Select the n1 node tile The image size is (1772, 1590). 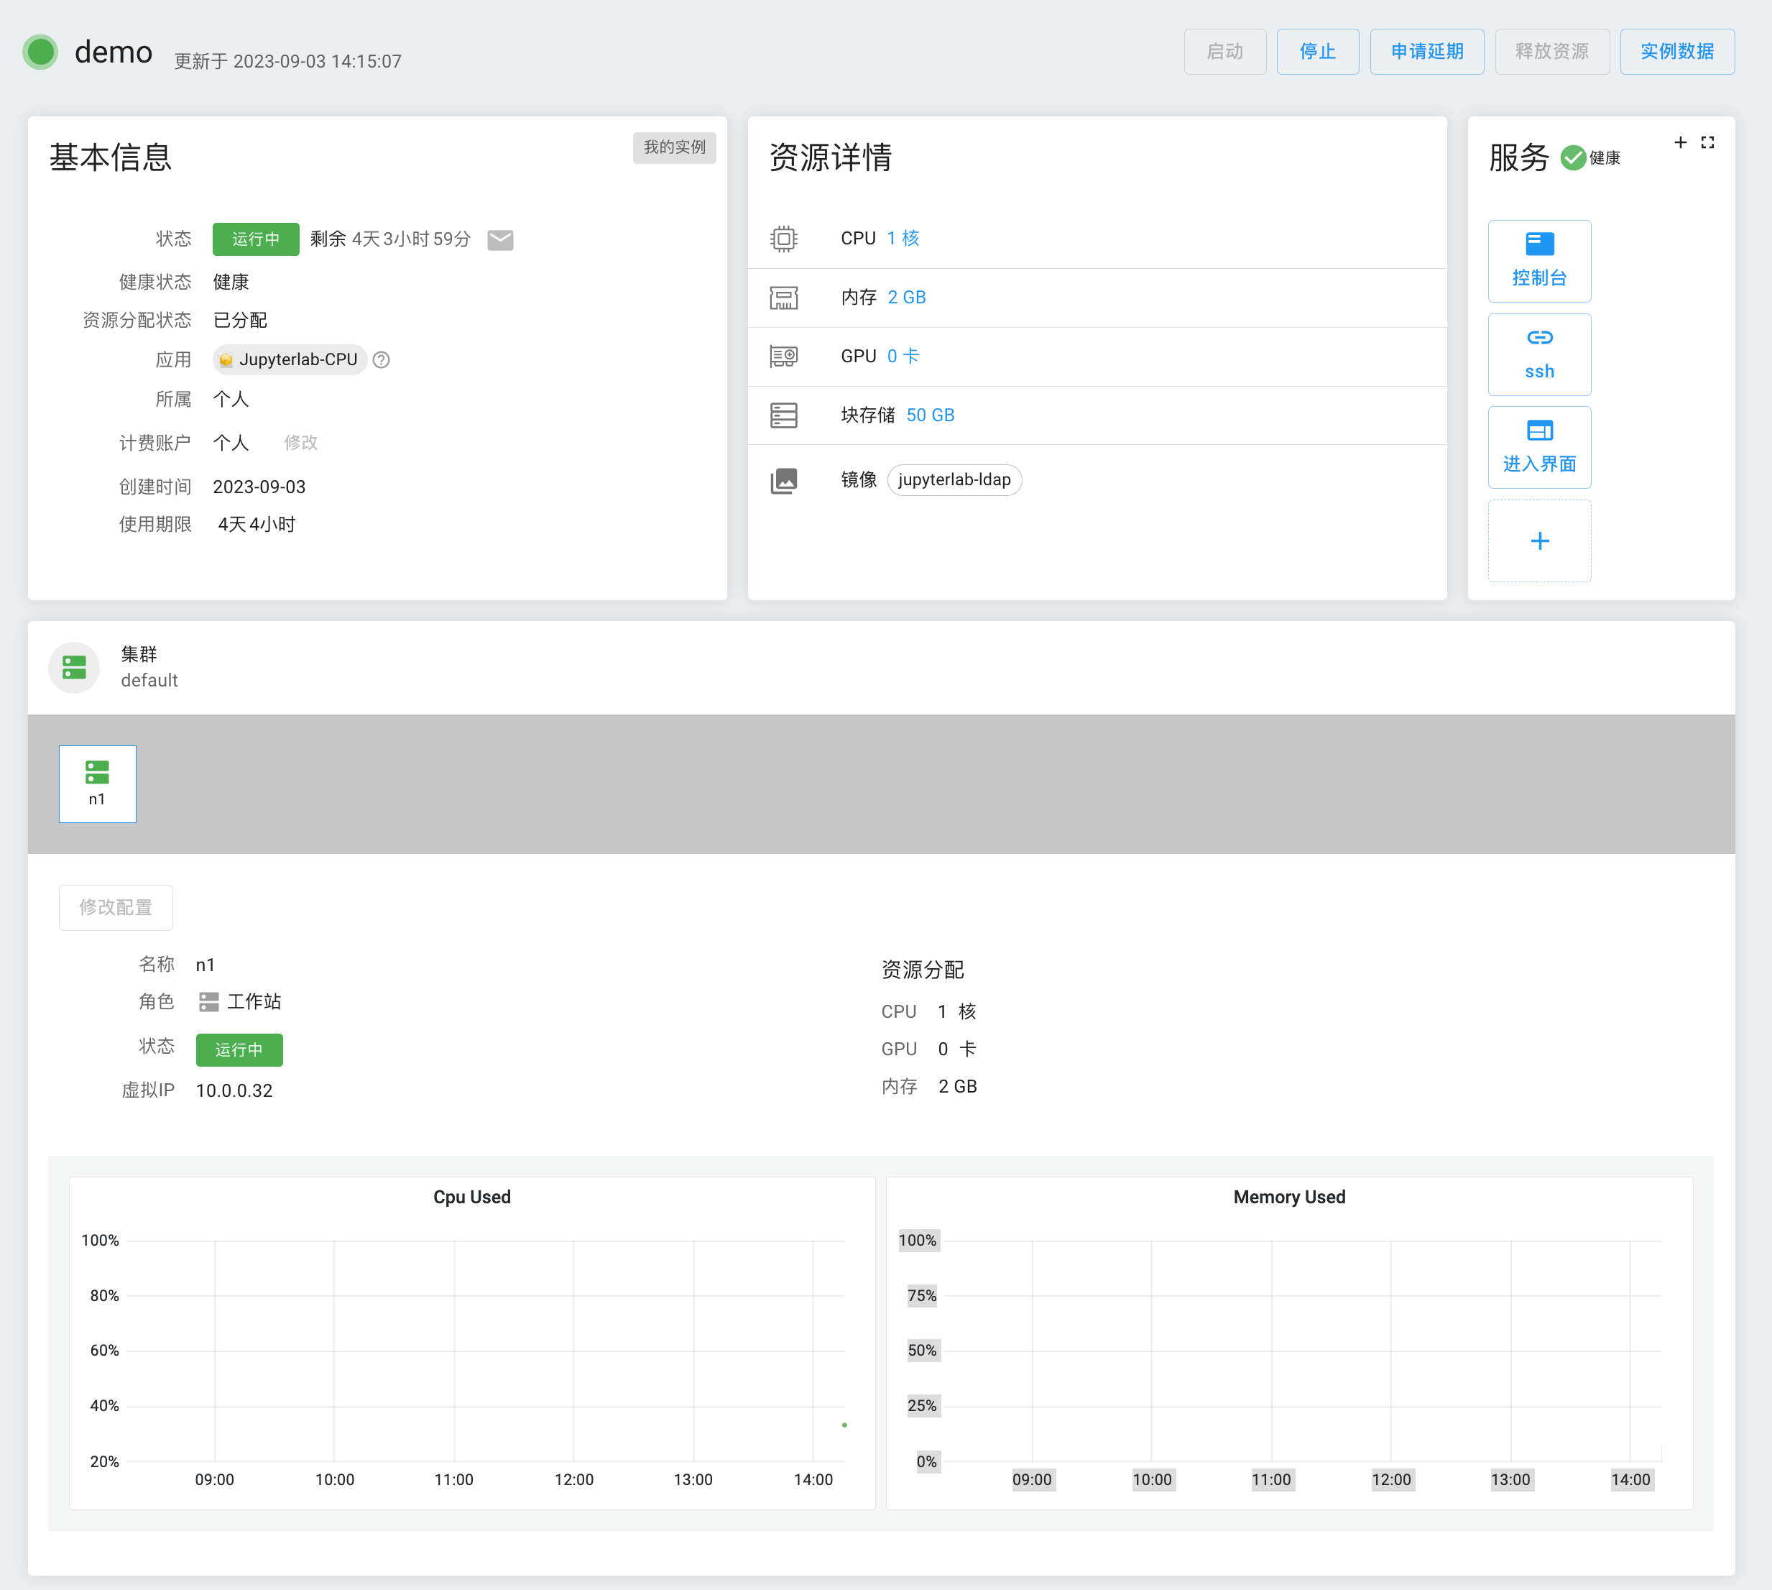click(x=97, y=783)
